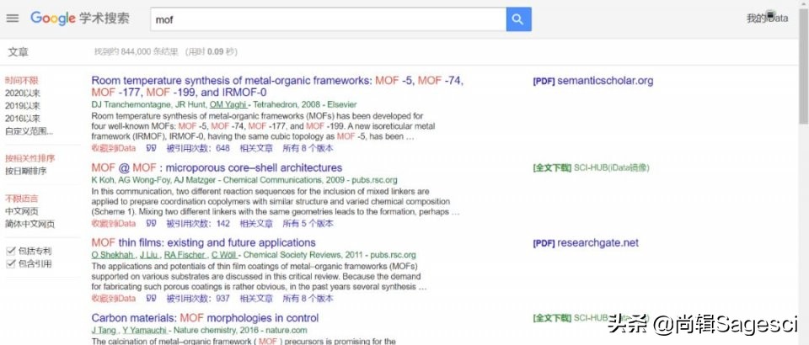Save Room temperature synthesis result to iData
The height and width of the screenshot is (345, 809).
point(114,148)
